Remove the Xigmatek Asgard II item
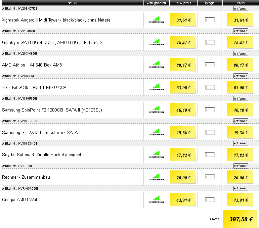Viewport: 259px width, 228px height. pos(241,9)
